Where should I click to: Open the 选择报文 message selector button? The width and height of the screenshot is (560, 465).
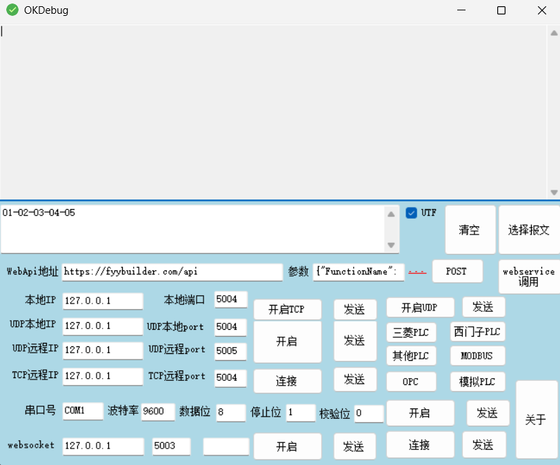(529, 230)
